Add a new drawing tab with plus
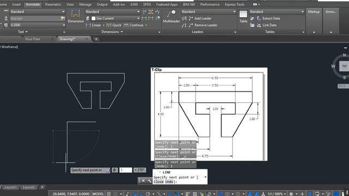 [x=96, y=39]
